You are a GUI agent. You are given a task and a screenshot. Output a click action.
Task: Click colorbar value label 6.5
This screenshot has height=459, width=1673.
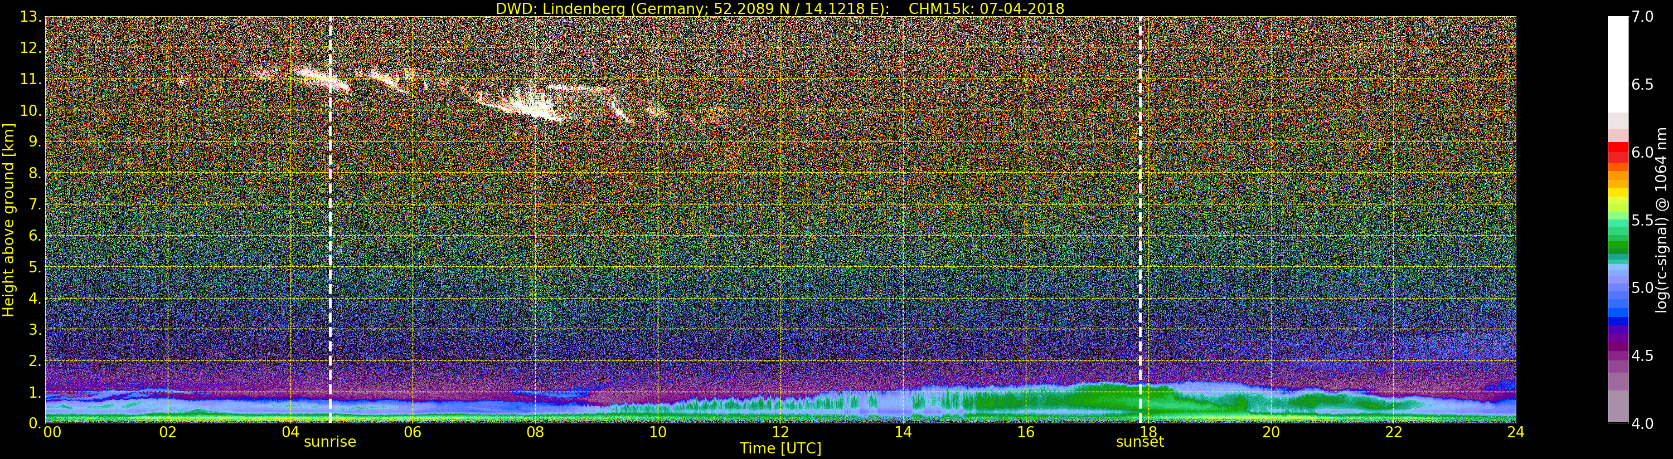click(x=1642, y=85)
